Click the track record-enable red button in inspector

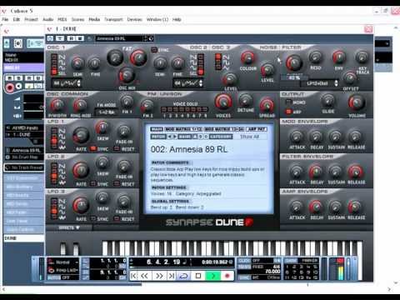point(10,87)
